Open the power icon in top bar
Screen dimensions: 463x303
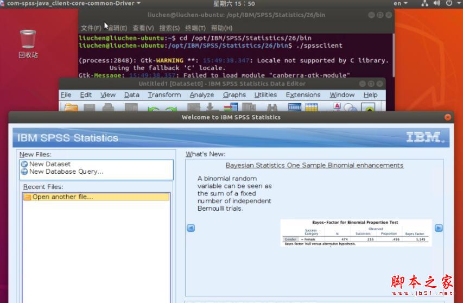[449, 4]
